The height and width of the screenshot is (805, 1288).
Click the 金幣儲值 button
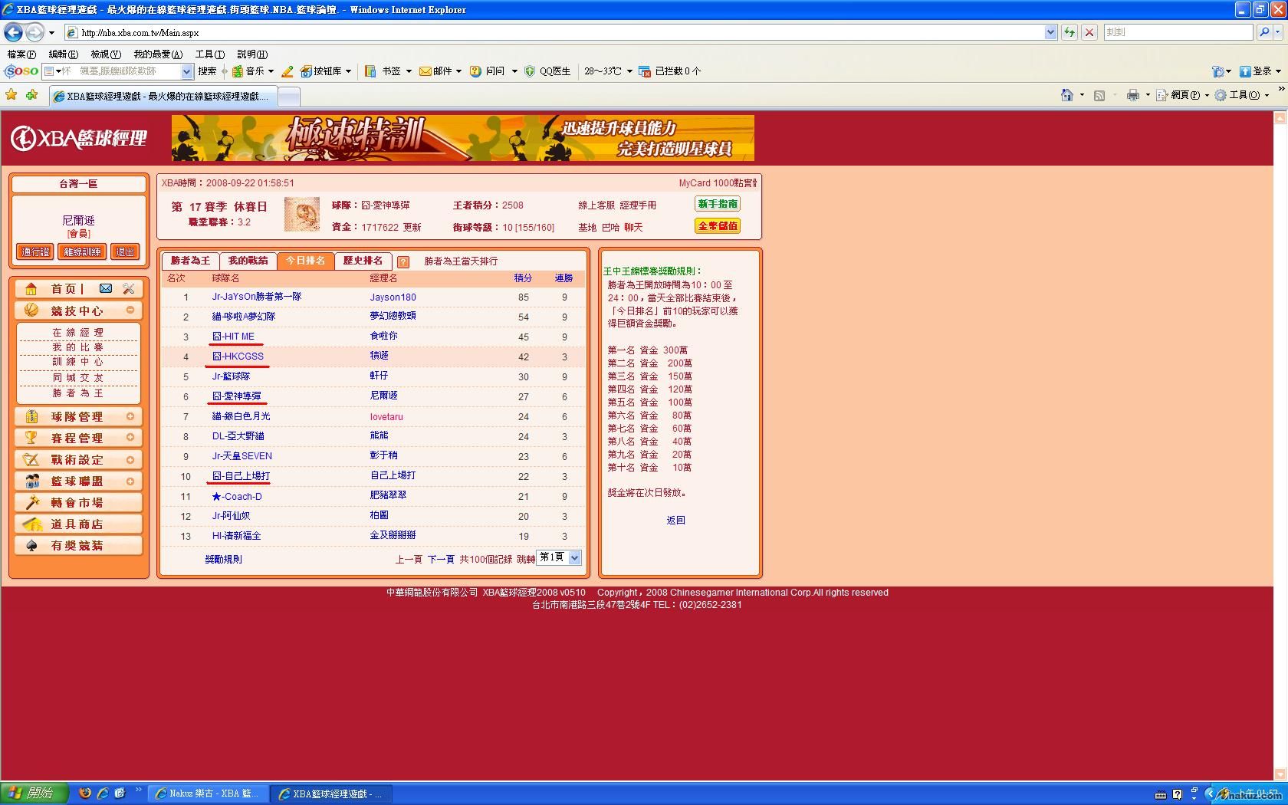[718, 226]
